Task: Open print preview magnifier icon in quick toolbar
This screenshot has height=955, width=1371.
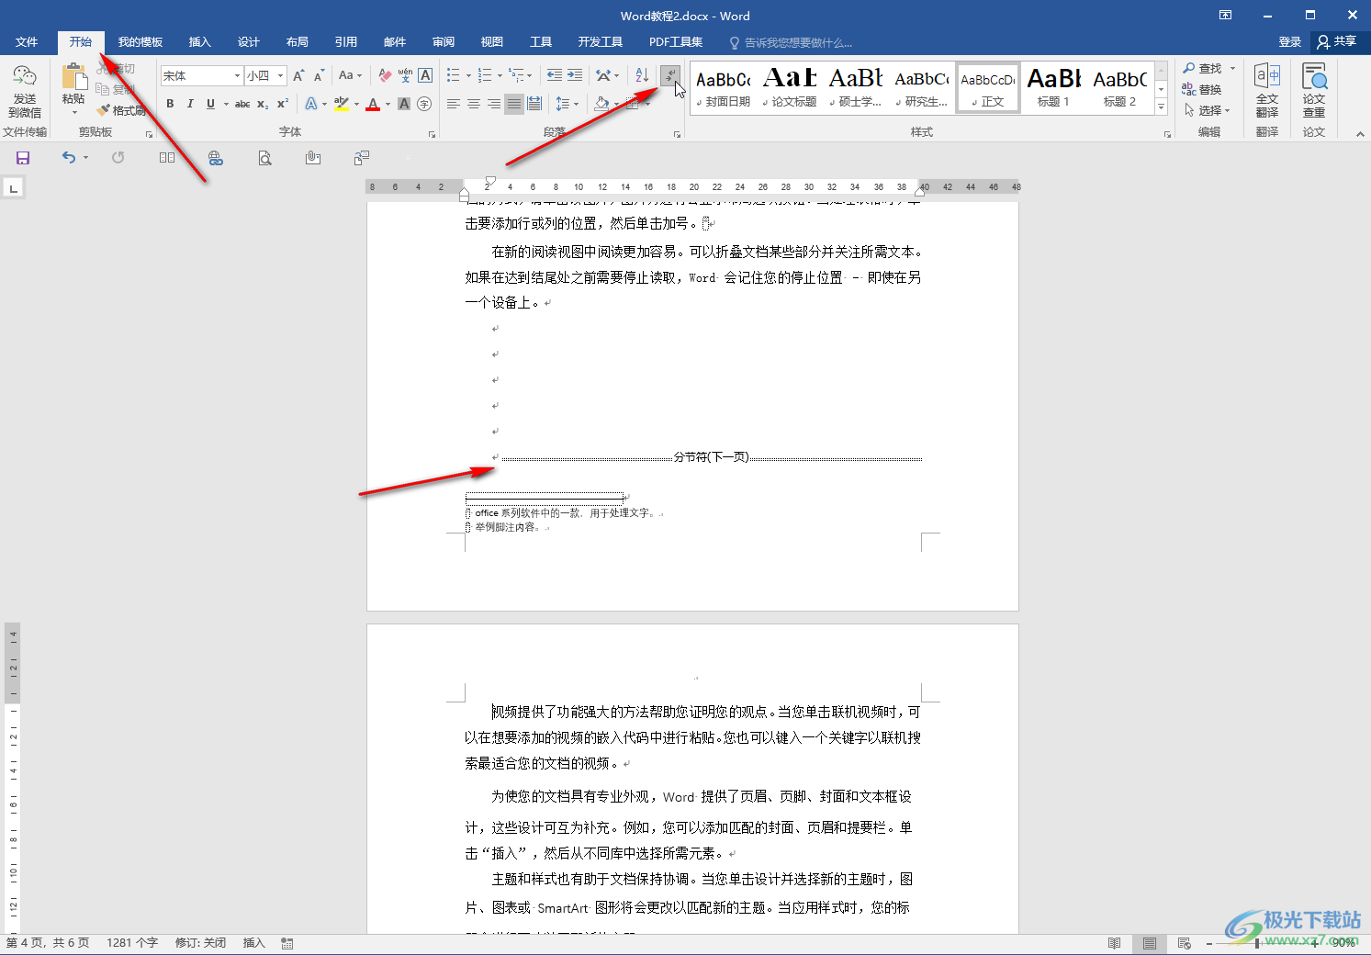Action: click(264, 158)
